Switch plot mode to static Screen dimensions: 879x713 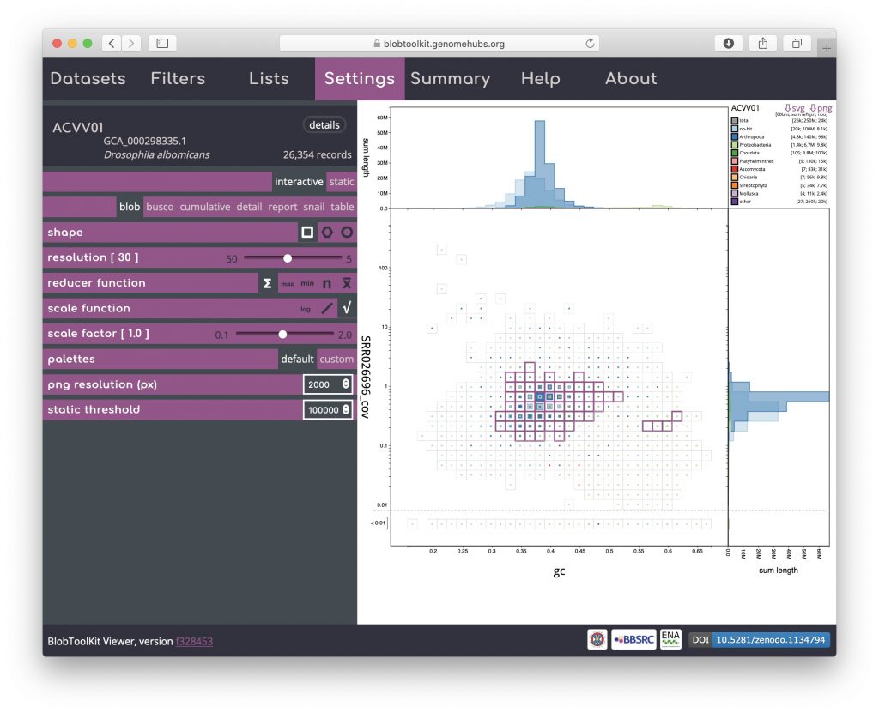342,182
